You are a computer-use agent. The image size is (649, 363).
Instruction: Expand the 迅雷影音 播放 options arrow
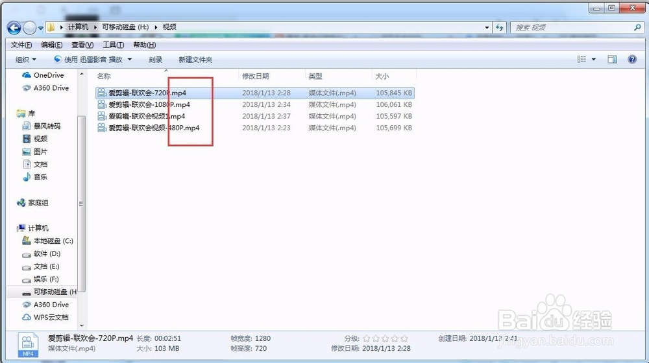click(x=130, y=60)
